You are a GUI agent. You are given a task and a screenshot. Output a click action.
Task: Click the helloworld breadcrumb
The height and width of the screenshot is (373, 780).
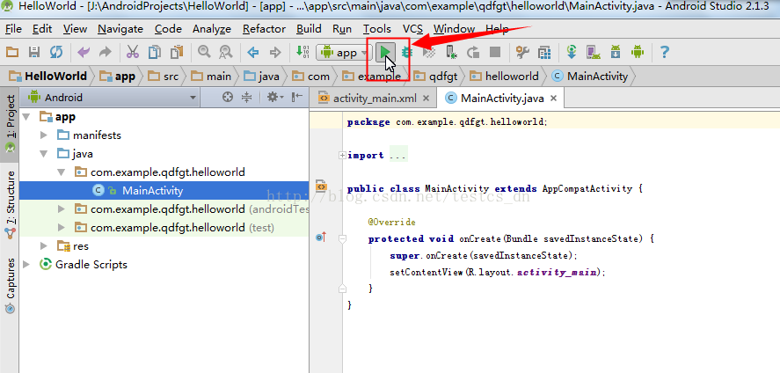click(505, 76)
